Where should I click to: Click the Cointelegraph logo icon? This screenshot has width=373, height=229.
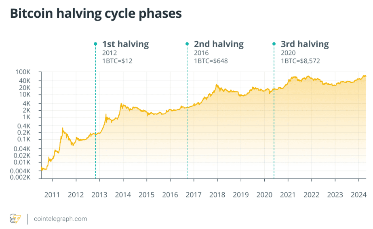tap(15, 219)
